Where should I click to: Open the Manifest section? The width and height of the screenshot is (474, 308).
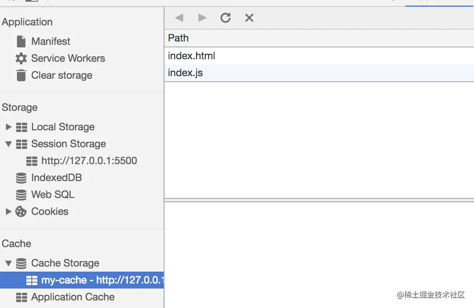point(51,41)
